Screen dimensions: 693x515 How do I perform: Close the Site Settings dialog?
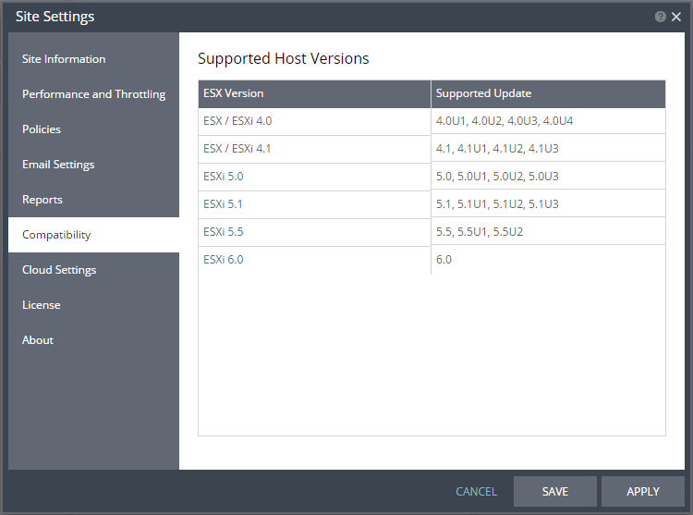(676, 17)
